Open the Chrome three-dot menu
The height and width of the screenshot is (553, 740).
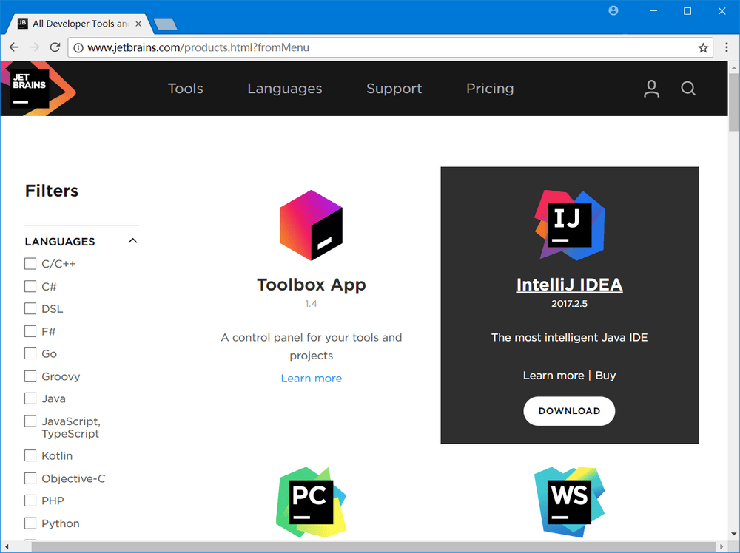[727, 47]
